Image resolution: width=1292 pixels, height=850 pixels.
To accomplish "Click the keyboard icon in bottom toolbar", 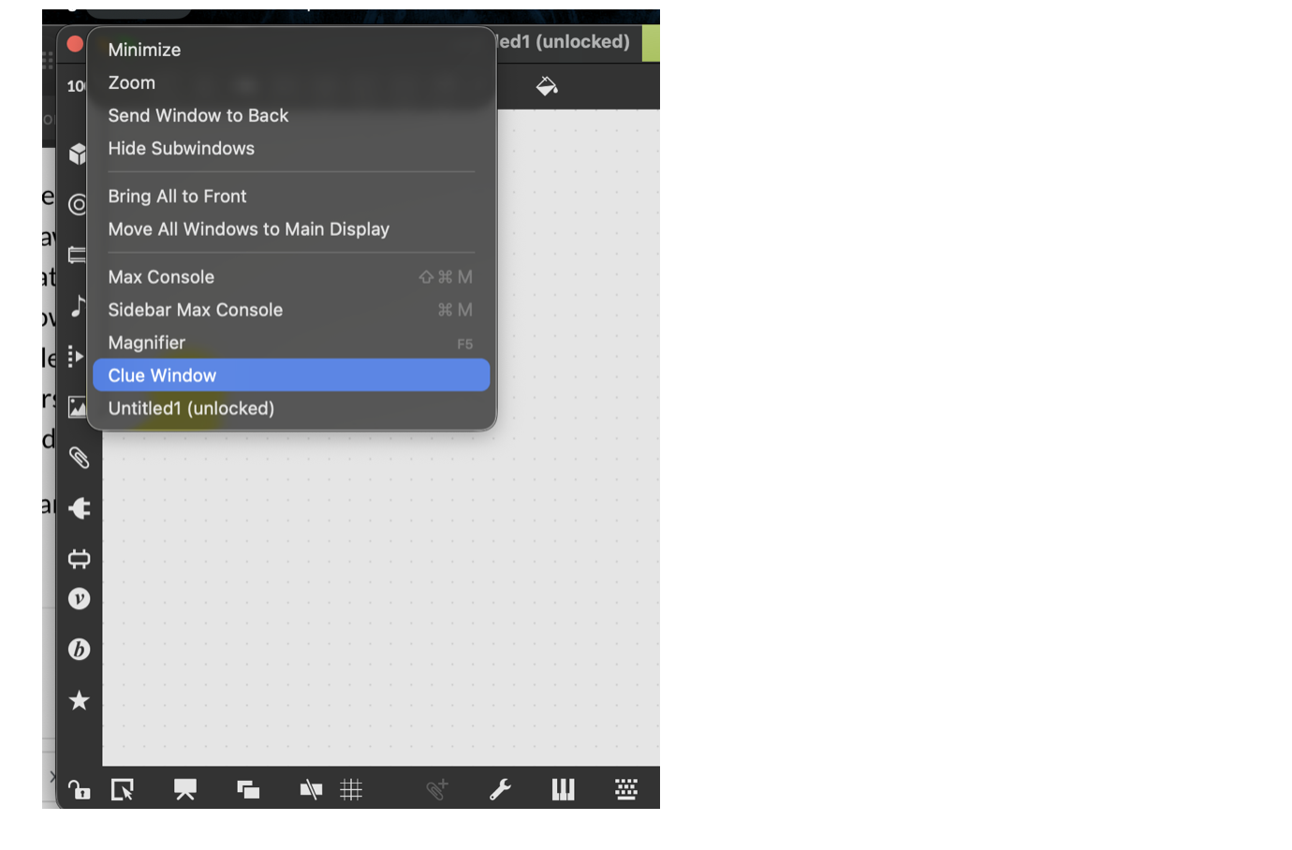I will [626, 790].
